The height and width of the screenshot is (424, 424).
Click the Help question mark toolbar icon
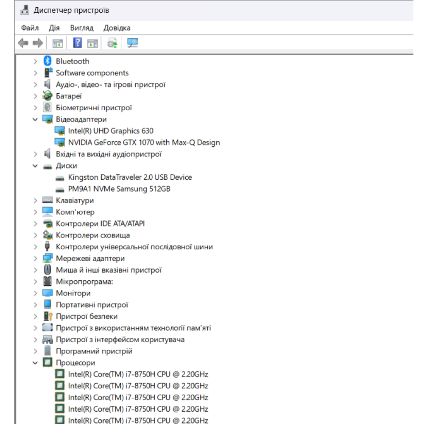[x=78, y=43]
